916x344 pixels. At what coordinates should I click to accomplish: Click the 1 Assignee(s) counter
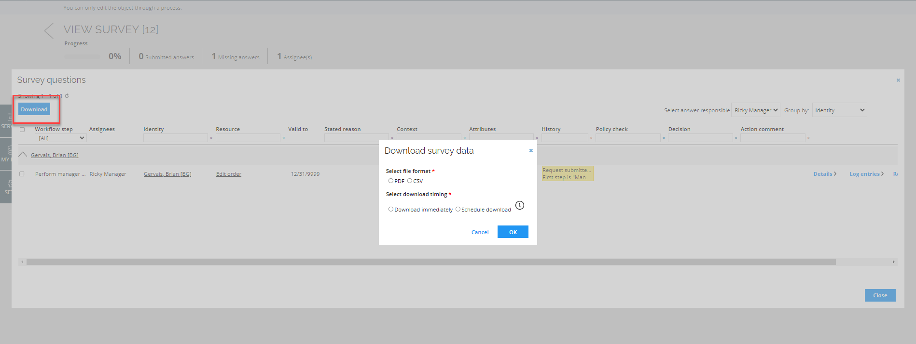(x=294, y=56)
